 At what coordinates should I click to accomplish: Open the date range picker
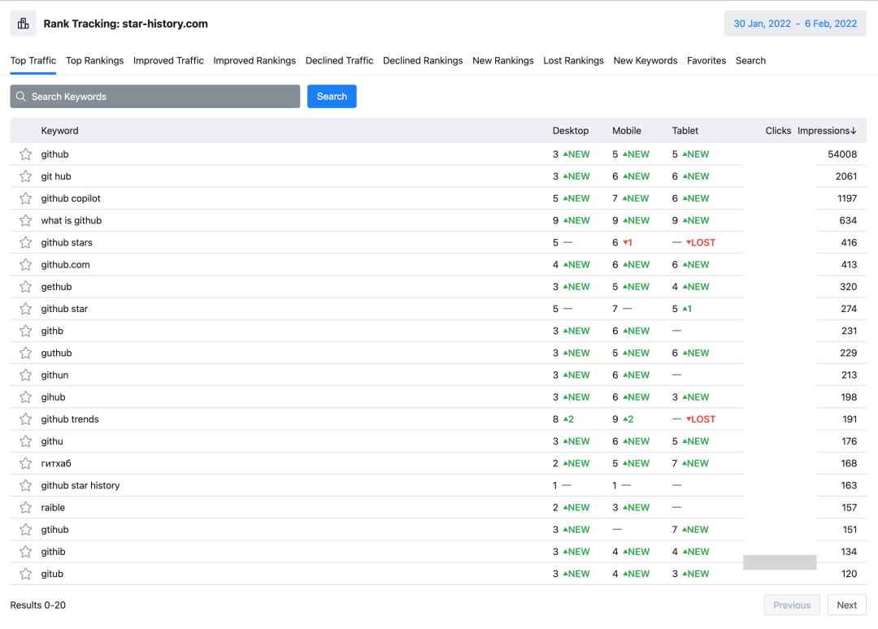[795, 24]
